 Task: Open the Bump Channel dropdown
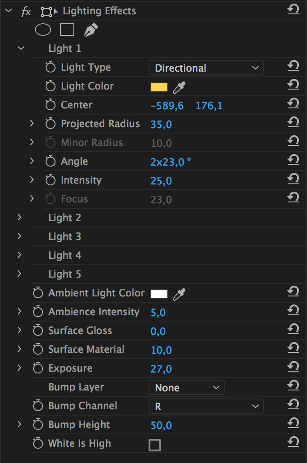pyautogui.click(x=206, y=406)
